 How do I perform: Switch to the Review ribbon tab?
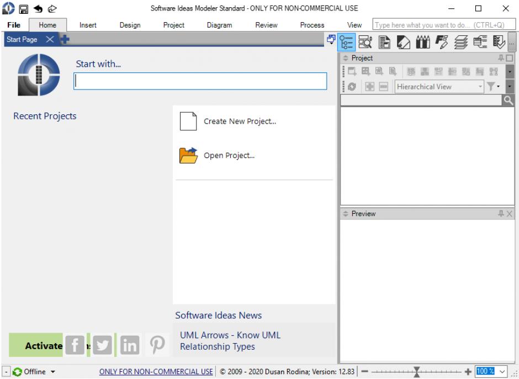[267, 25]
